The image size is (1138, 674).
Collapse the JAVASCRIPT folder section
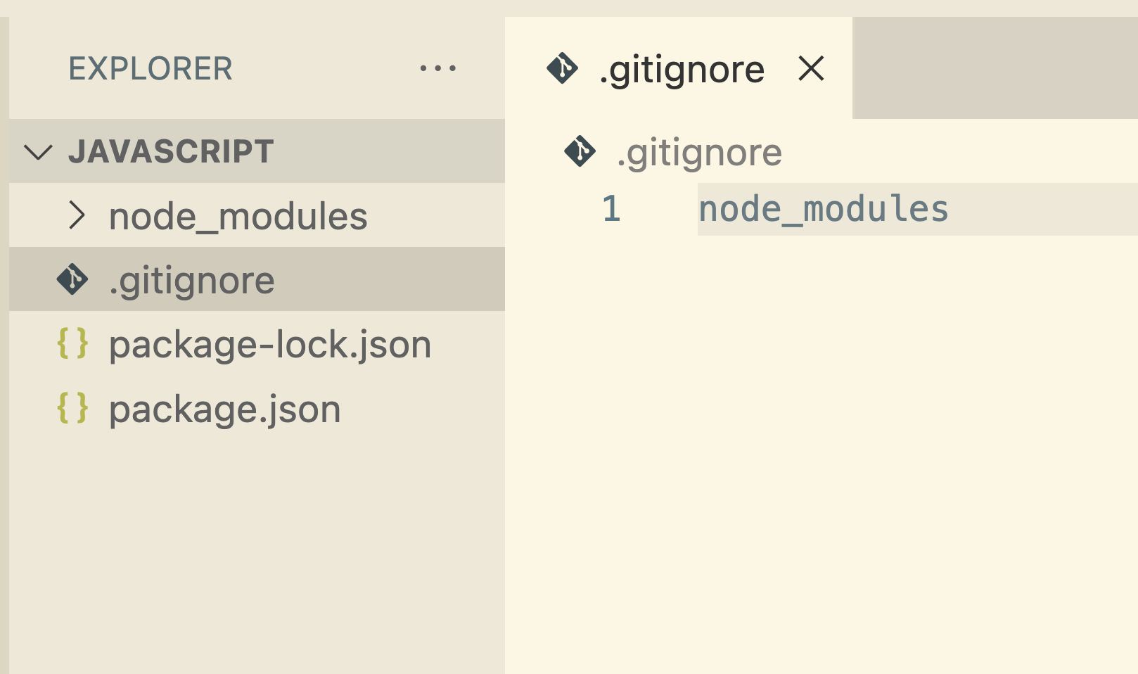40,151
